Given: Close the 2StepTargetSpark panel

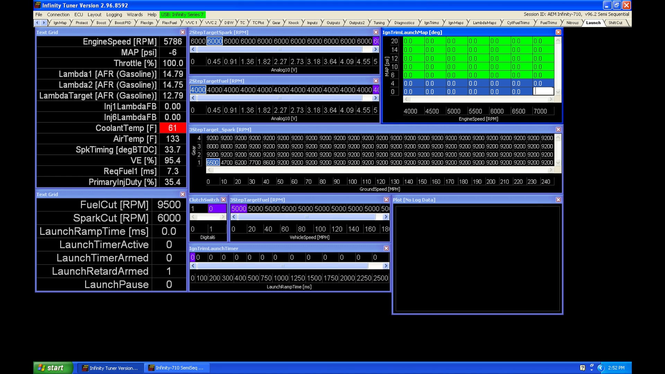Looking at the screenshot, I should 375,32.
